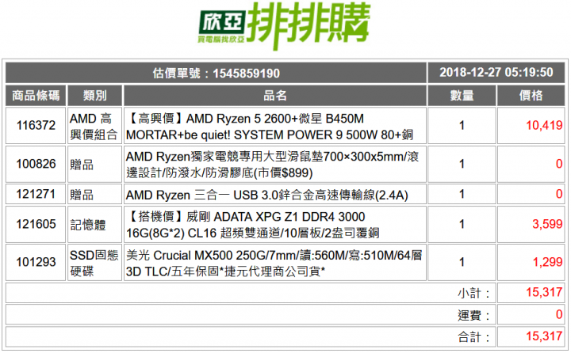Viewport: 571px width, 353px height.
Task: Click the 合計 amount 15,317
Action: coord(544,336)
